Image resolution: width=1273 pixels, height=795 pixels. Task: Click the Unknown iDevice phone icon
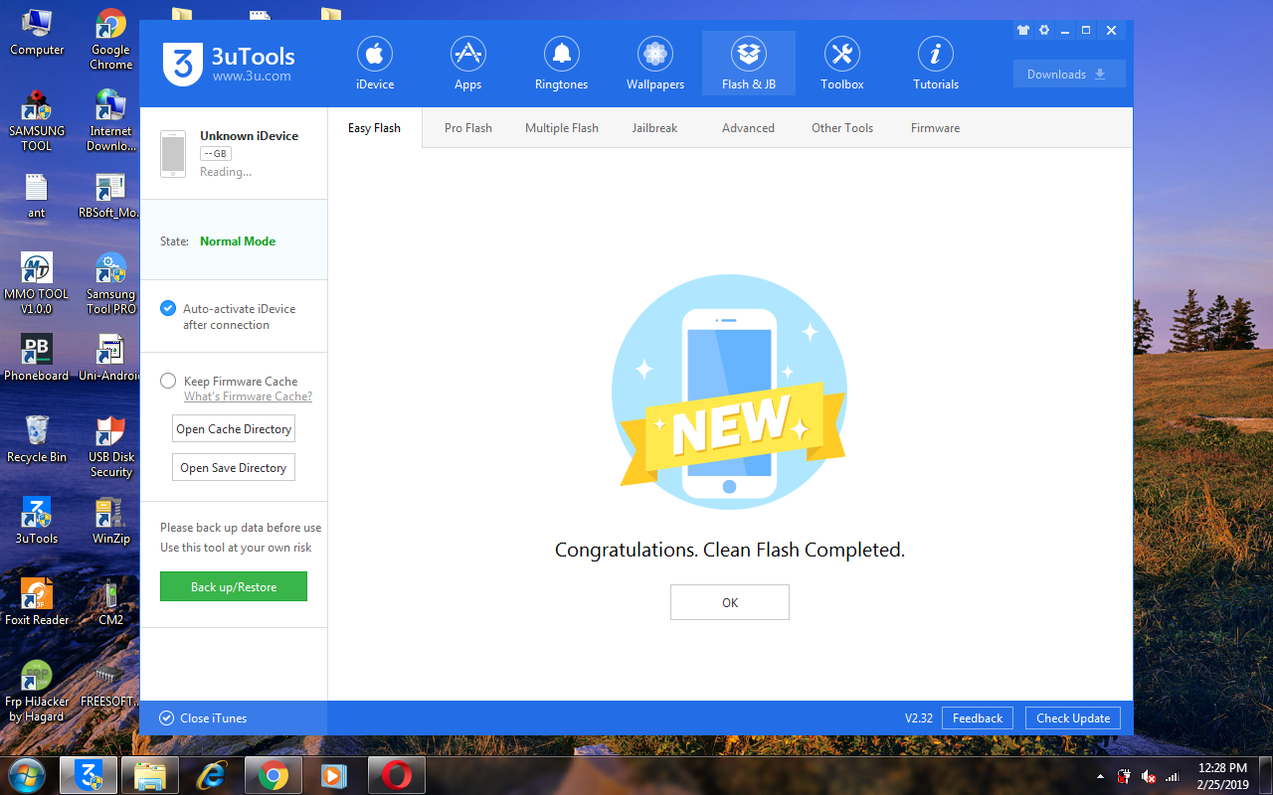[173, 154]
